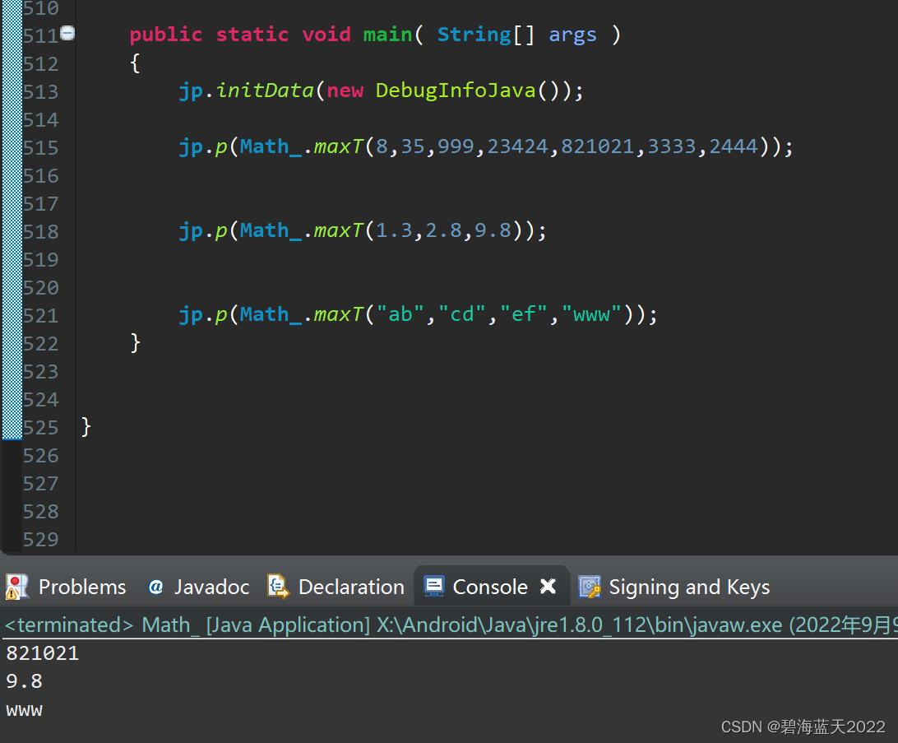Switch to the Declaration tab
This screenshot has width=898, height=743.
(336, 587)
